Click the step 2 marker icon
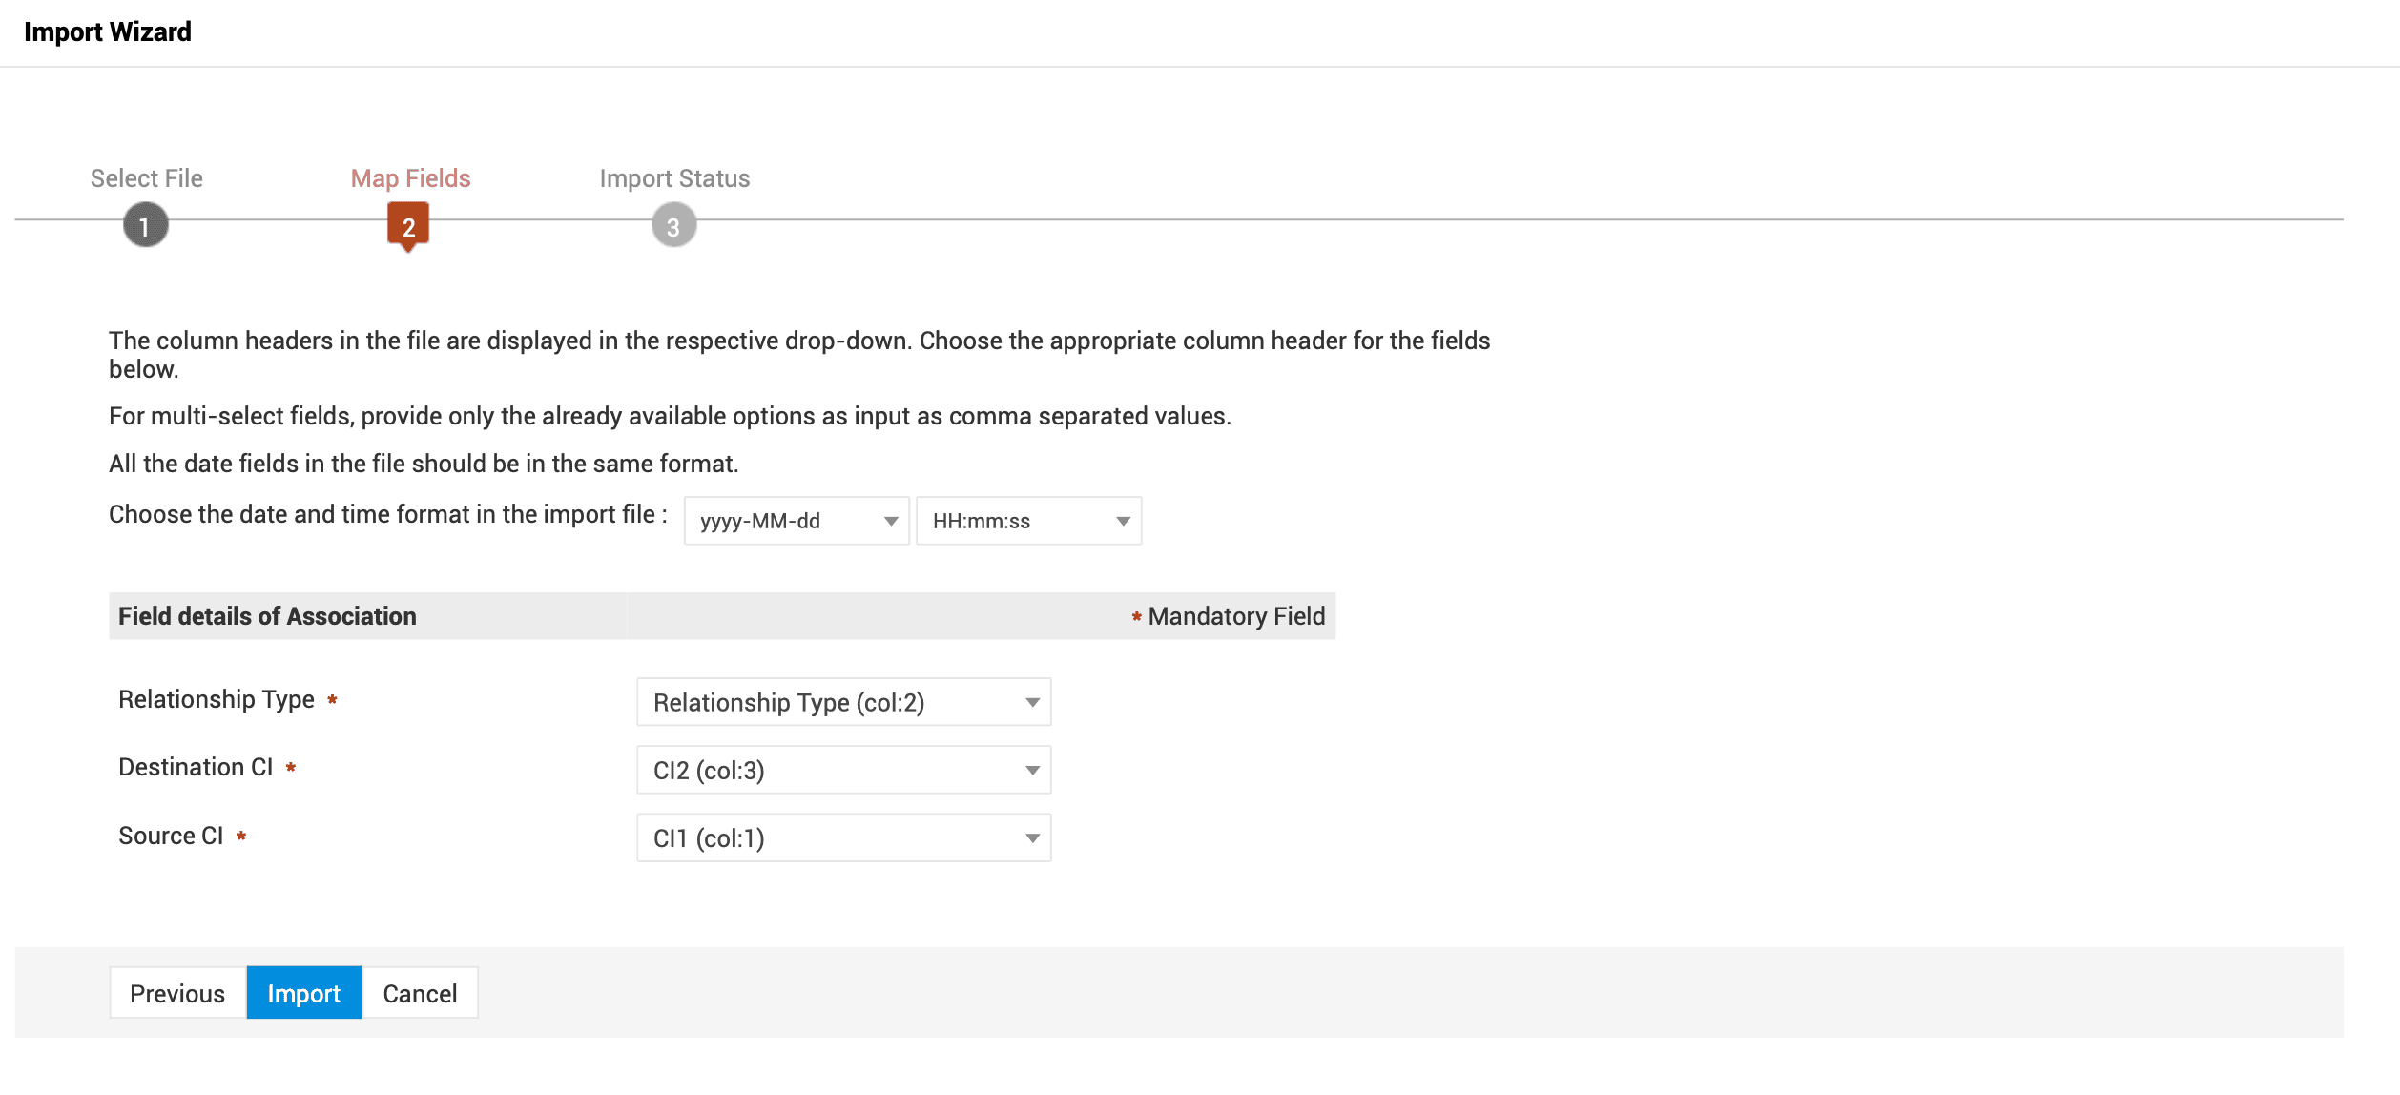Screen dimensions: 2400x1095 tap(408, 226)
